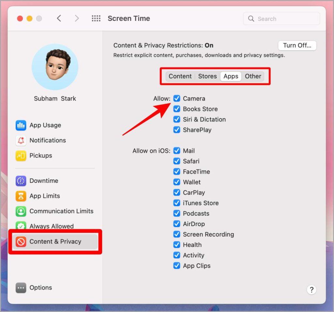Click the Pickups yellow icon
This screenshot has height=312, width=334.
[21, 156]
